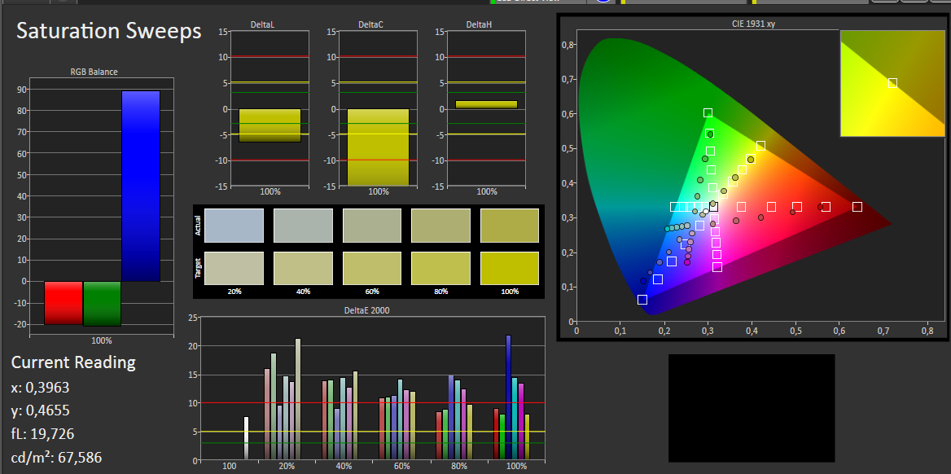Click the tallest bar in the DeltaE 20% group
951x474 pixels.
(x=298, y=399)
